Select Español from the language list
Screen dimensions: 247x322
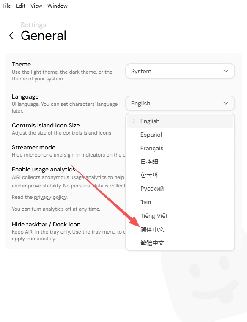180,135
